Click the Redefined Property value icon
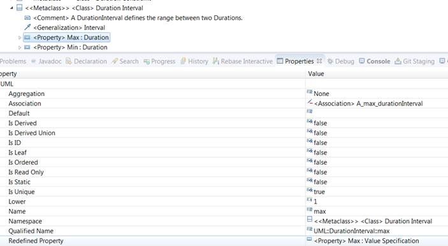The height and width of the screenshot is (246, 448). [309, 239]
